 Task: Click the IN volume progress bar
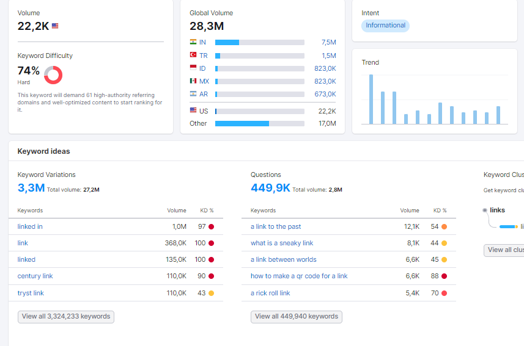pyautogui.click(x=260, y=42)
